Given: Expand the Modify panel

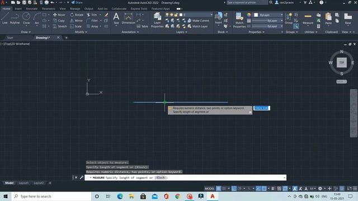Looking at the screenshot, I should [x=81, y=32].
